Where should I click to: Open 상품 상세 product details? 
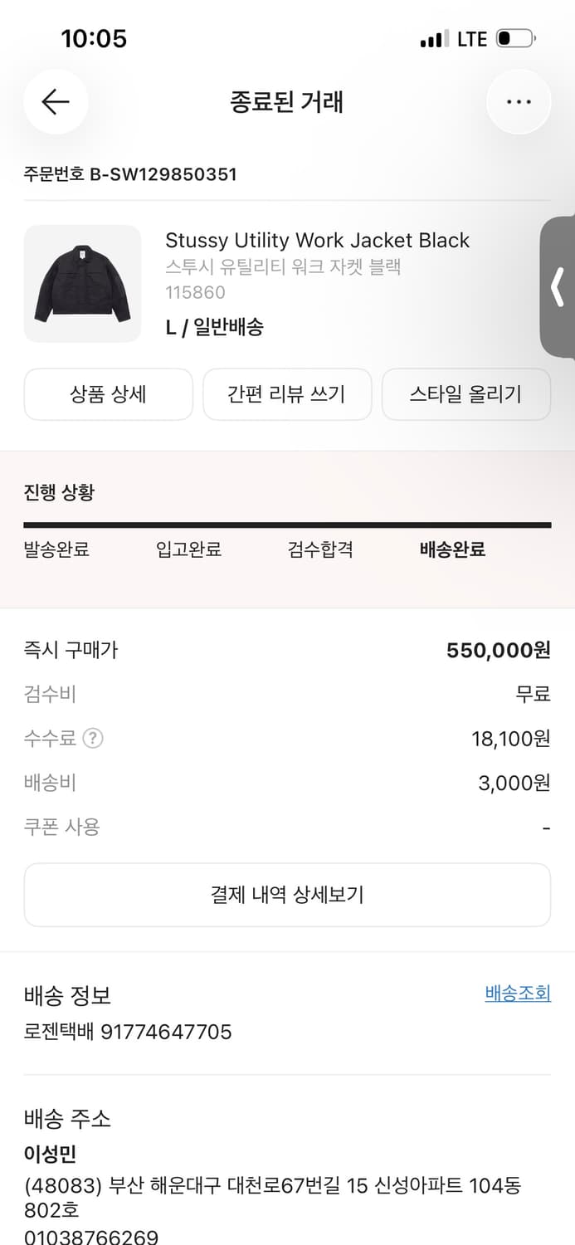tap(108, 394)
